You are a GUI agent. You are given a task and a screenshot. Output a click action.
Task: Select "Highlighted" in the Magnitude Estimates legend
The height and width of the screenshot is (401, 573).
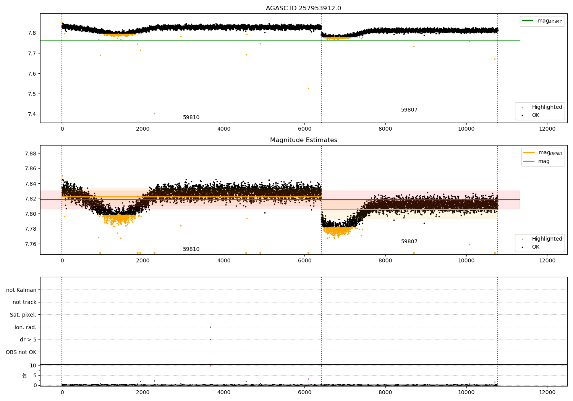tap(547, 239)
